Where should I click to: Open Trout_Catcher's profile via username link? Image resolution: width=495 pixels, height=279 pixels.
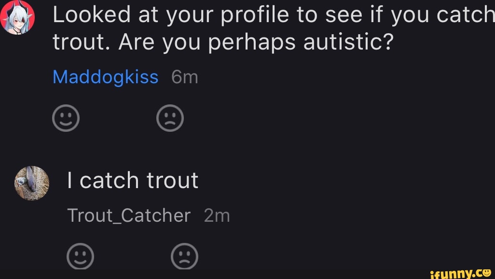pos(128,216)
